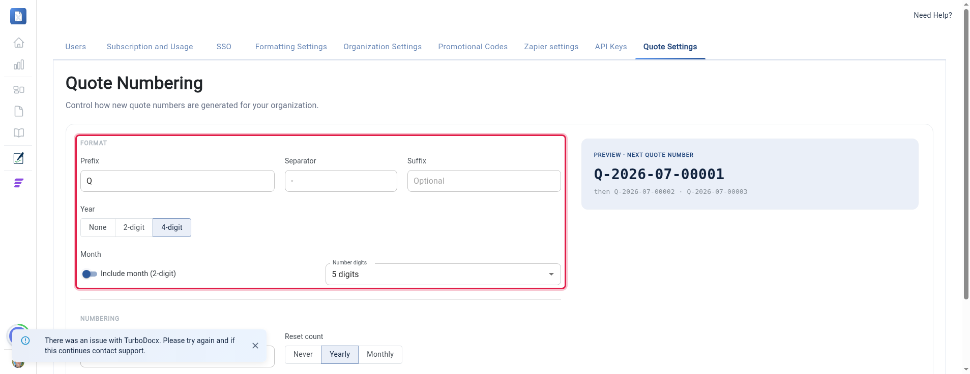Click the dashboard blocks sidebar icon
Screen dimensions: 970x374
point(19,89)
